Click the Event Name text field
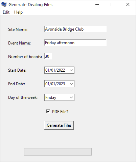Screen dimensions: 136x162 75,43
